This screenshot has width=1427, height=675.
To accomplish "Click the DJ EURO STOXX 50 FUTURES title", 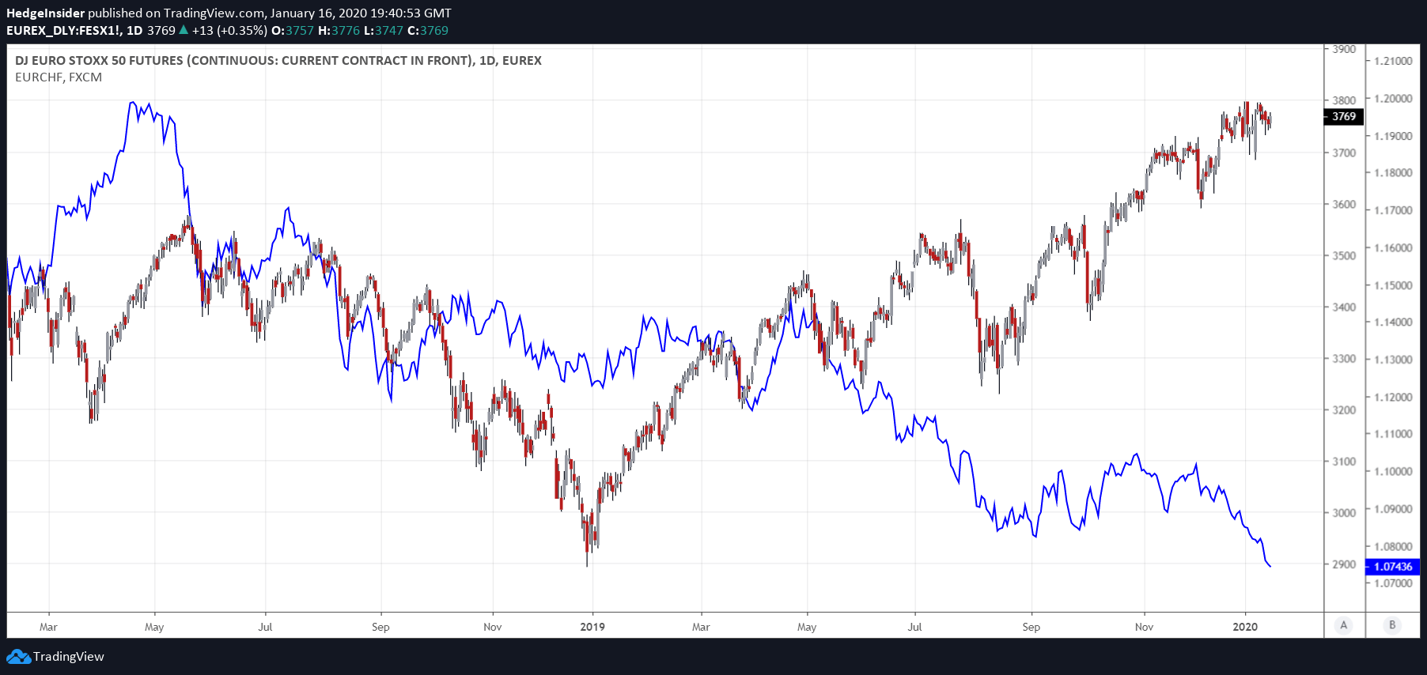I will pos(278,60).
